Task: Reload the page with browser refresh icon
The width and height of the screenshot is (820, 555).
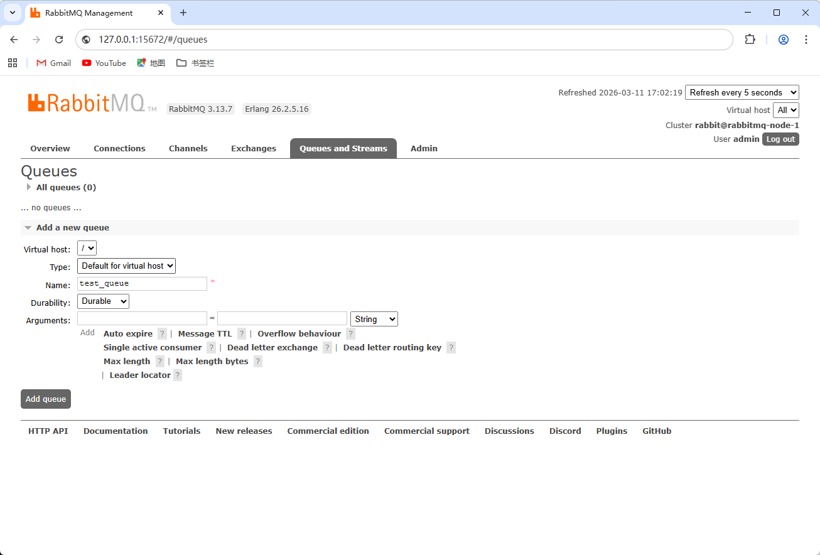Action: [x=59, y=40]
